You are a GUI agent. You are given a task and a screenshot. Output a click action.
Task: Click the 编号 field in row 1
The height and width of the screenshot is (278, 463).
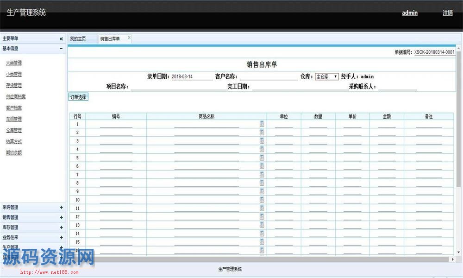[116, 124]
